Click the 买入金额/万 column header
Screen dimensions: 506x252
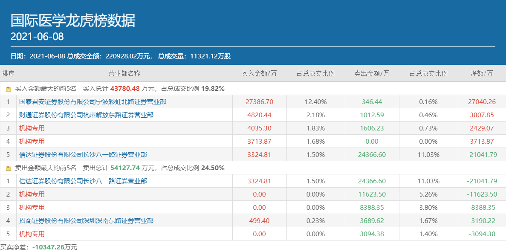[259, 73]
